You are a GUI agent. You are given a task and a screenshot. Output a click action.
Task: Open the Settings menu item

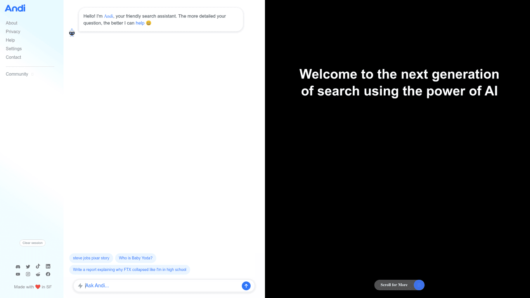[14, 49]
